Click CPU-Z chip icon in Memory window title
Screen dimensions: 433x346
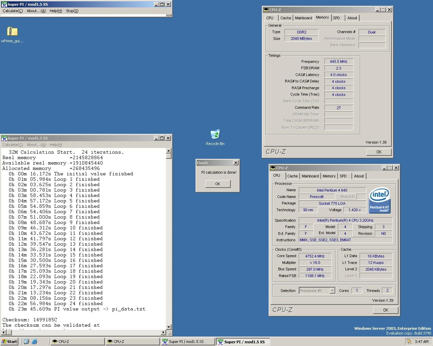coord(266,10)
